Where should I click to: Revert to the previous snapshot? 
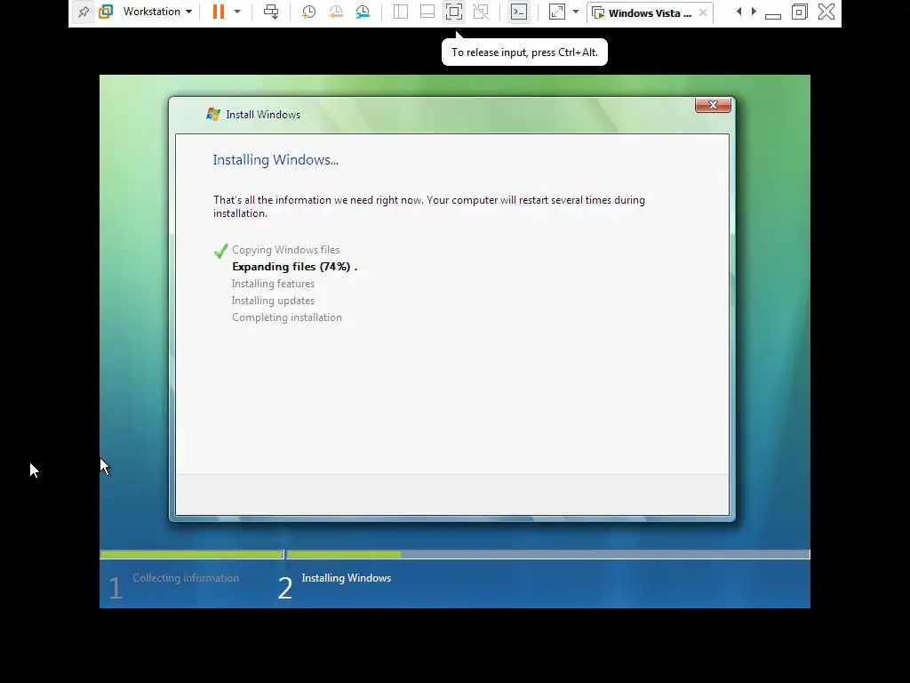[335, 12]
